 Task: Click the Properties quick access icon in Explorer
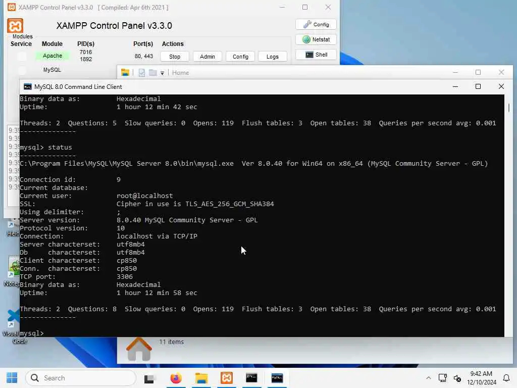tap(142, 73)
